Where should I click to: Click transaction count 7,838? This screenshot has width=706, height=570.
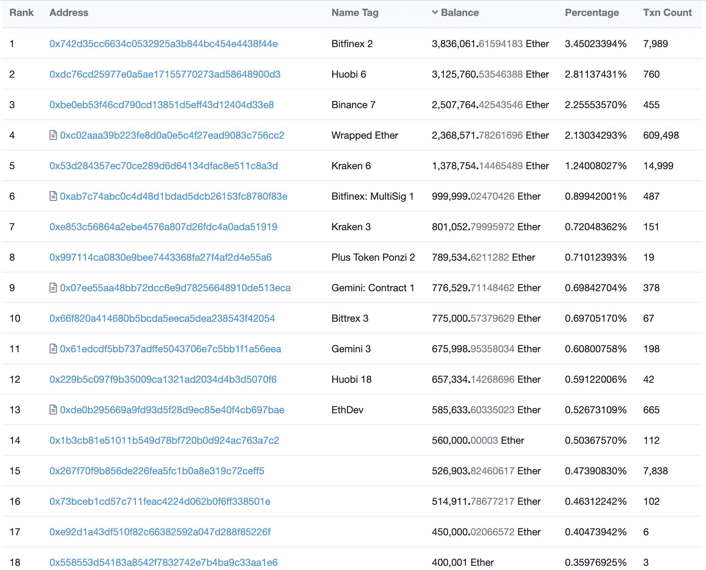655,471
